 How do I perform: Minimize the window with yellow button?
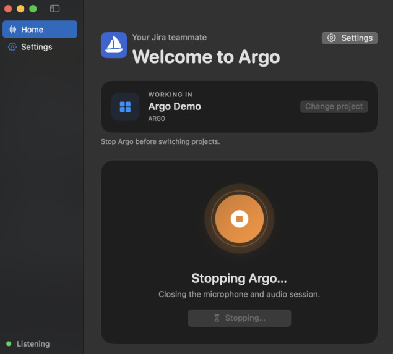[x=20, y=9]
